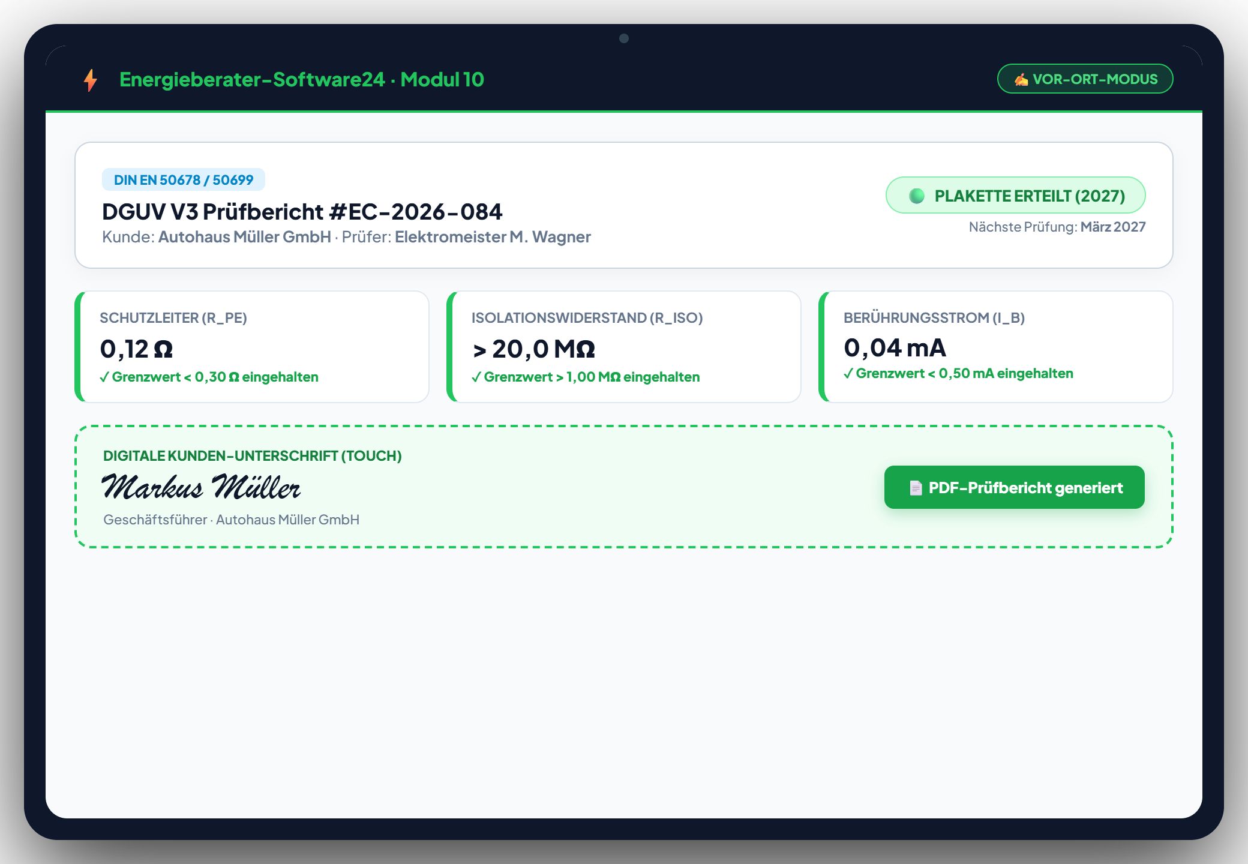This screenshot has width=1248, height=864.
Task: Click Grenzwert > 1,00 MΩ eingehalten
Action: coord(586,377)
